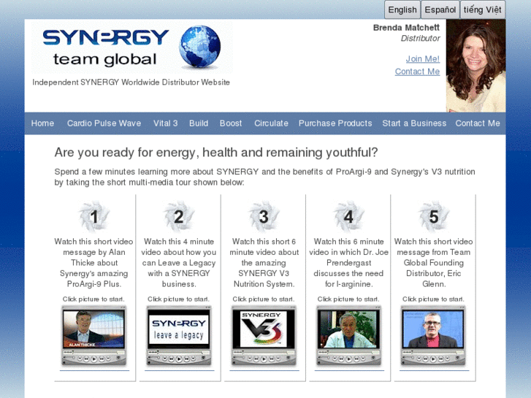Open the Cardio Pulse Wave page

[x=104, y=123]
